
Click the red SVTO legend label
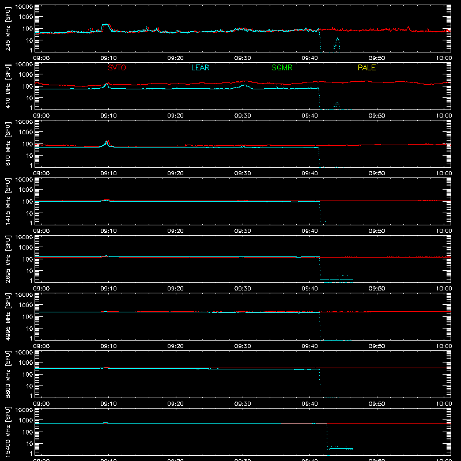coord(117,67)
